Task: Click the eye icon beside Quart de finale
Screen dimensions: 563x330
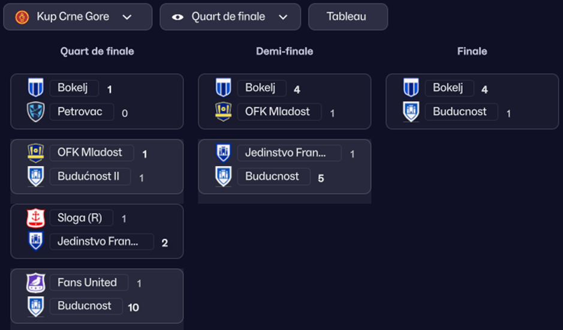Action: (177, 17)
